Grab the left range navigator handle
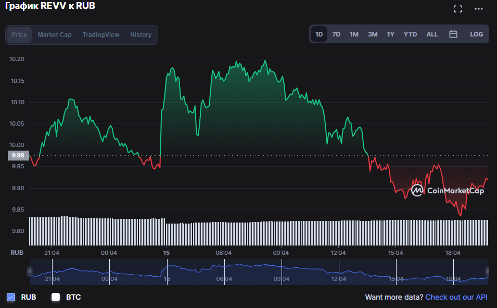The height and width of the screenshot is (308, 497). click(x=30, y=272)
